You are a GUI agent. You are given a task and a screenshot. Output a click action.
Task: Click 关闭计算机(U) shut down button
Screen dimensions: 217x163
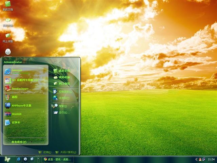coord(66,152)
